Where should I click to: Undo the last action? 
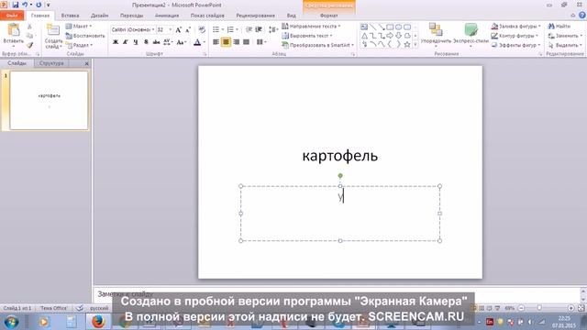pyautogui.click(x=25, y=5)
